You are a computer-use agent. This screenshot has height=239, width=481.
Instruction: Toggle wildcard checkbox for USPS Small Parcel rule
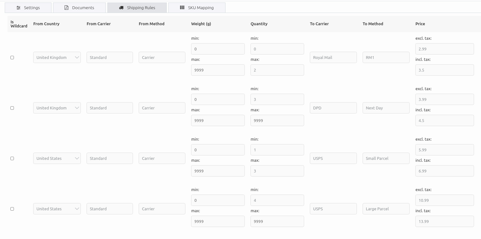[x=12, y=158]
